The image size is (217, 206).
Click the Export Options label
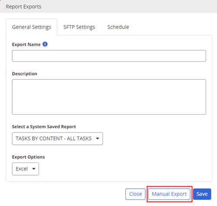[28, 157]
